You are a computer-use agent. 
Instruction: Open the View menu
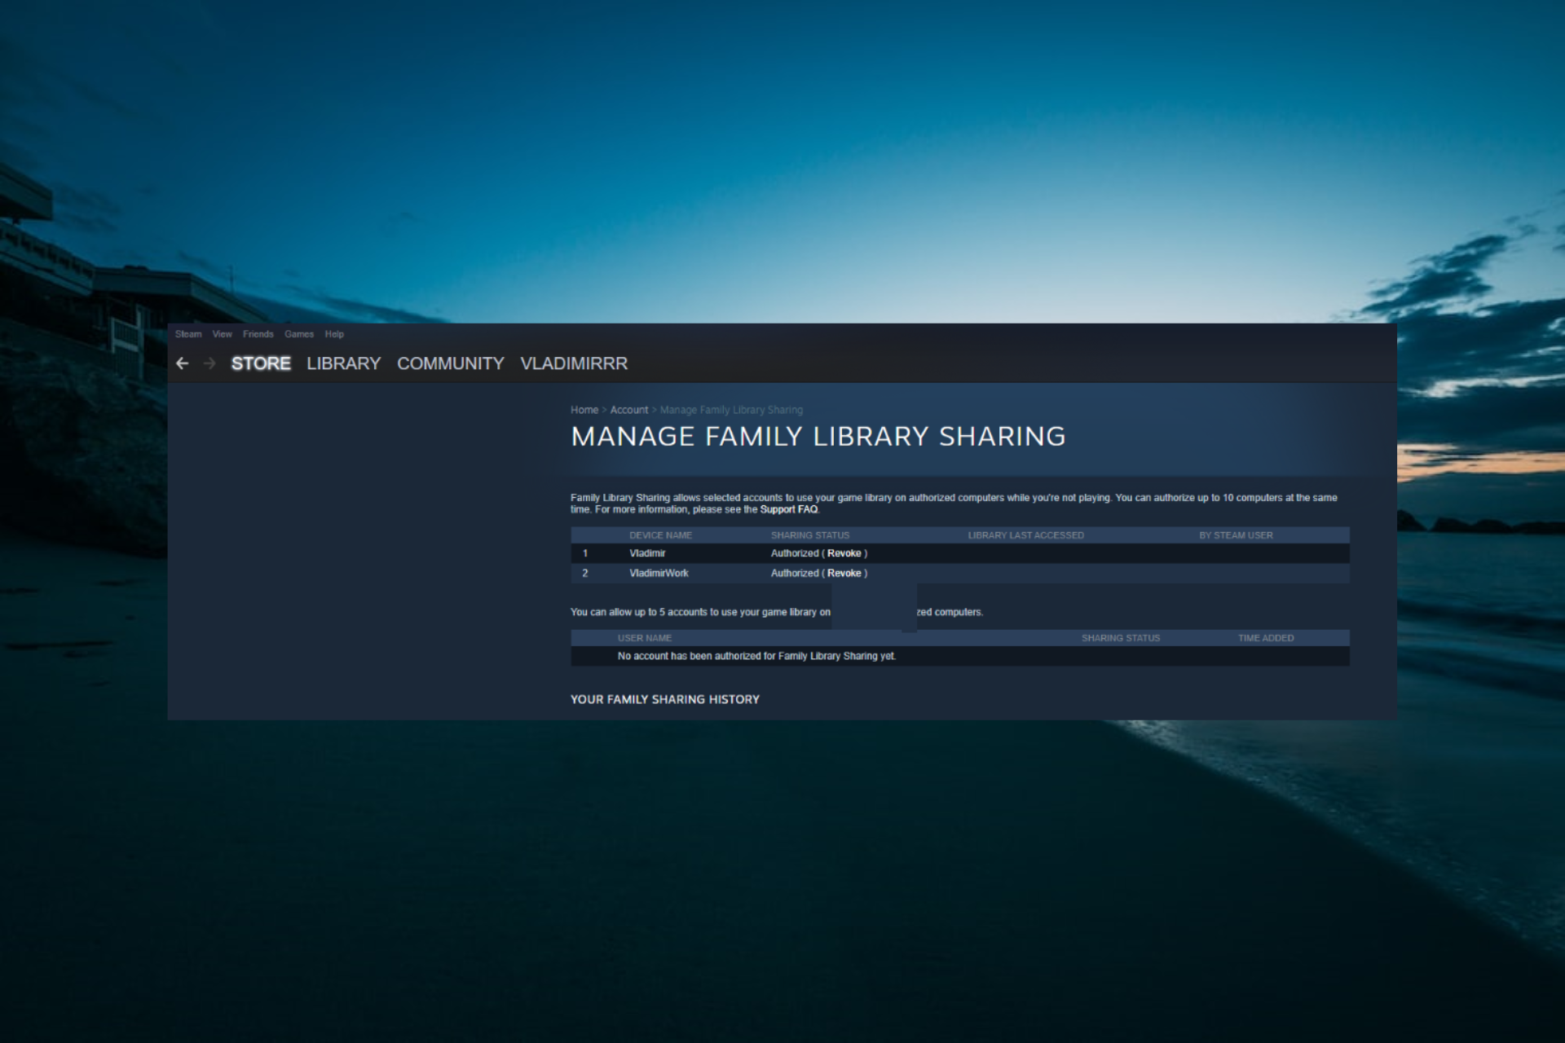223,334
